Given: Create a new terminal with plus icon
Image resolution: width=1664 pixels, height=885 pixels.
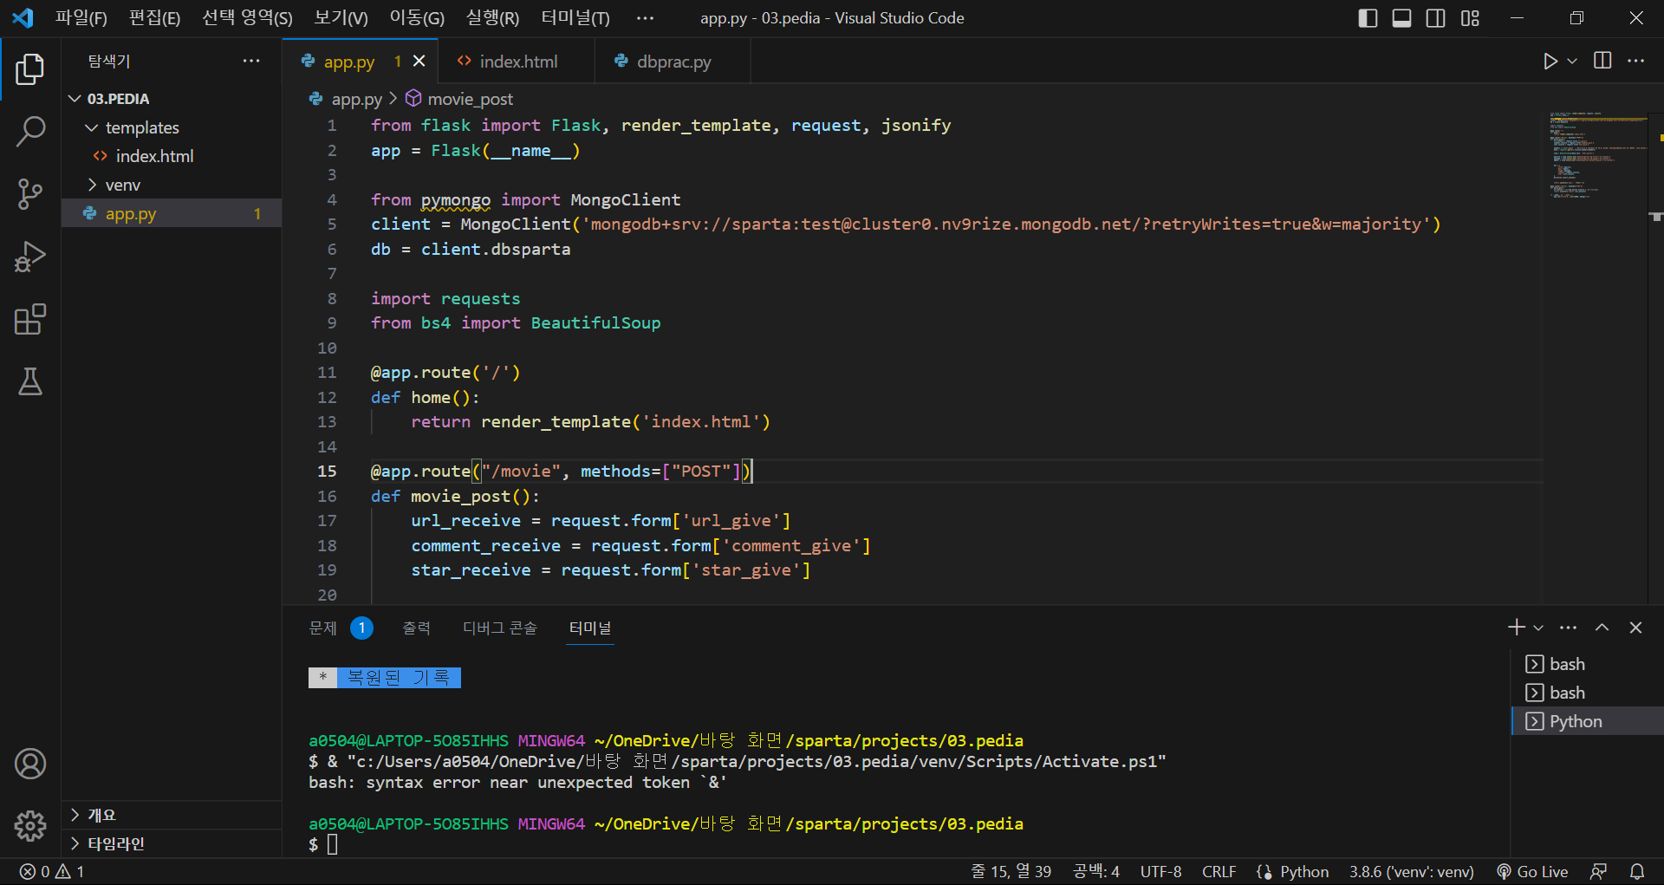Looking at the screenshot, I should tap(1517, 628).
